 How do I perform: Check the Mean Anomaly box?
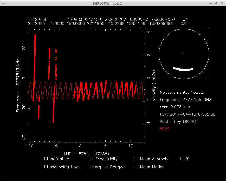[137, 159]
